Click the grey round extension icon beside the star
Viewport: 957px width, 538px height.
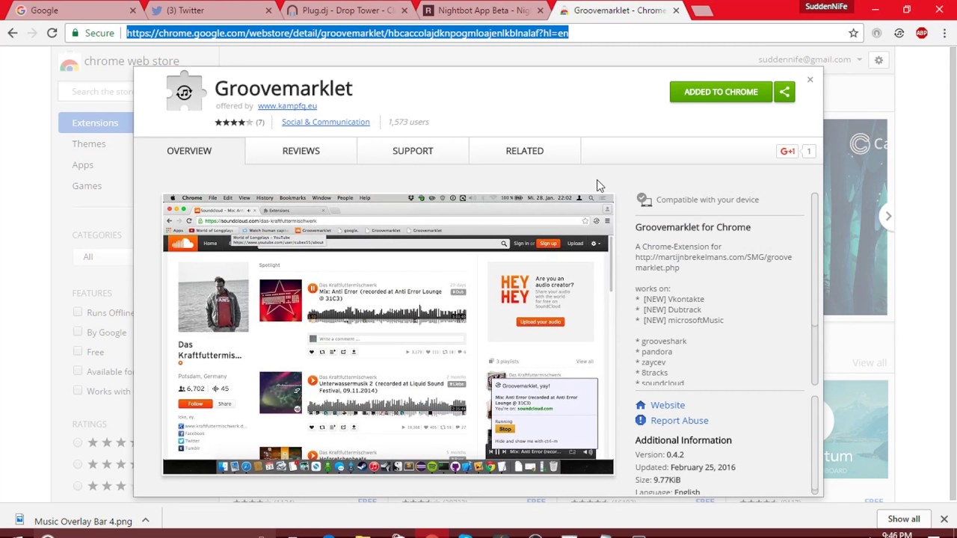[877, 33]
